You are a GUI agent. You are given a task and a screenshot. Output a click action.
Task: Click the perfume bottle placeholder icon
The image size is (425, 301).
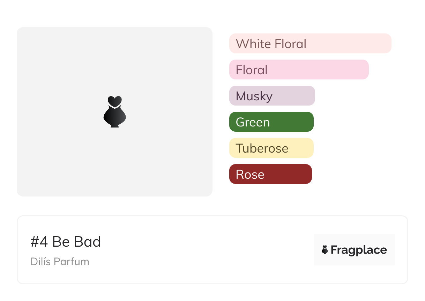(115, 111)
